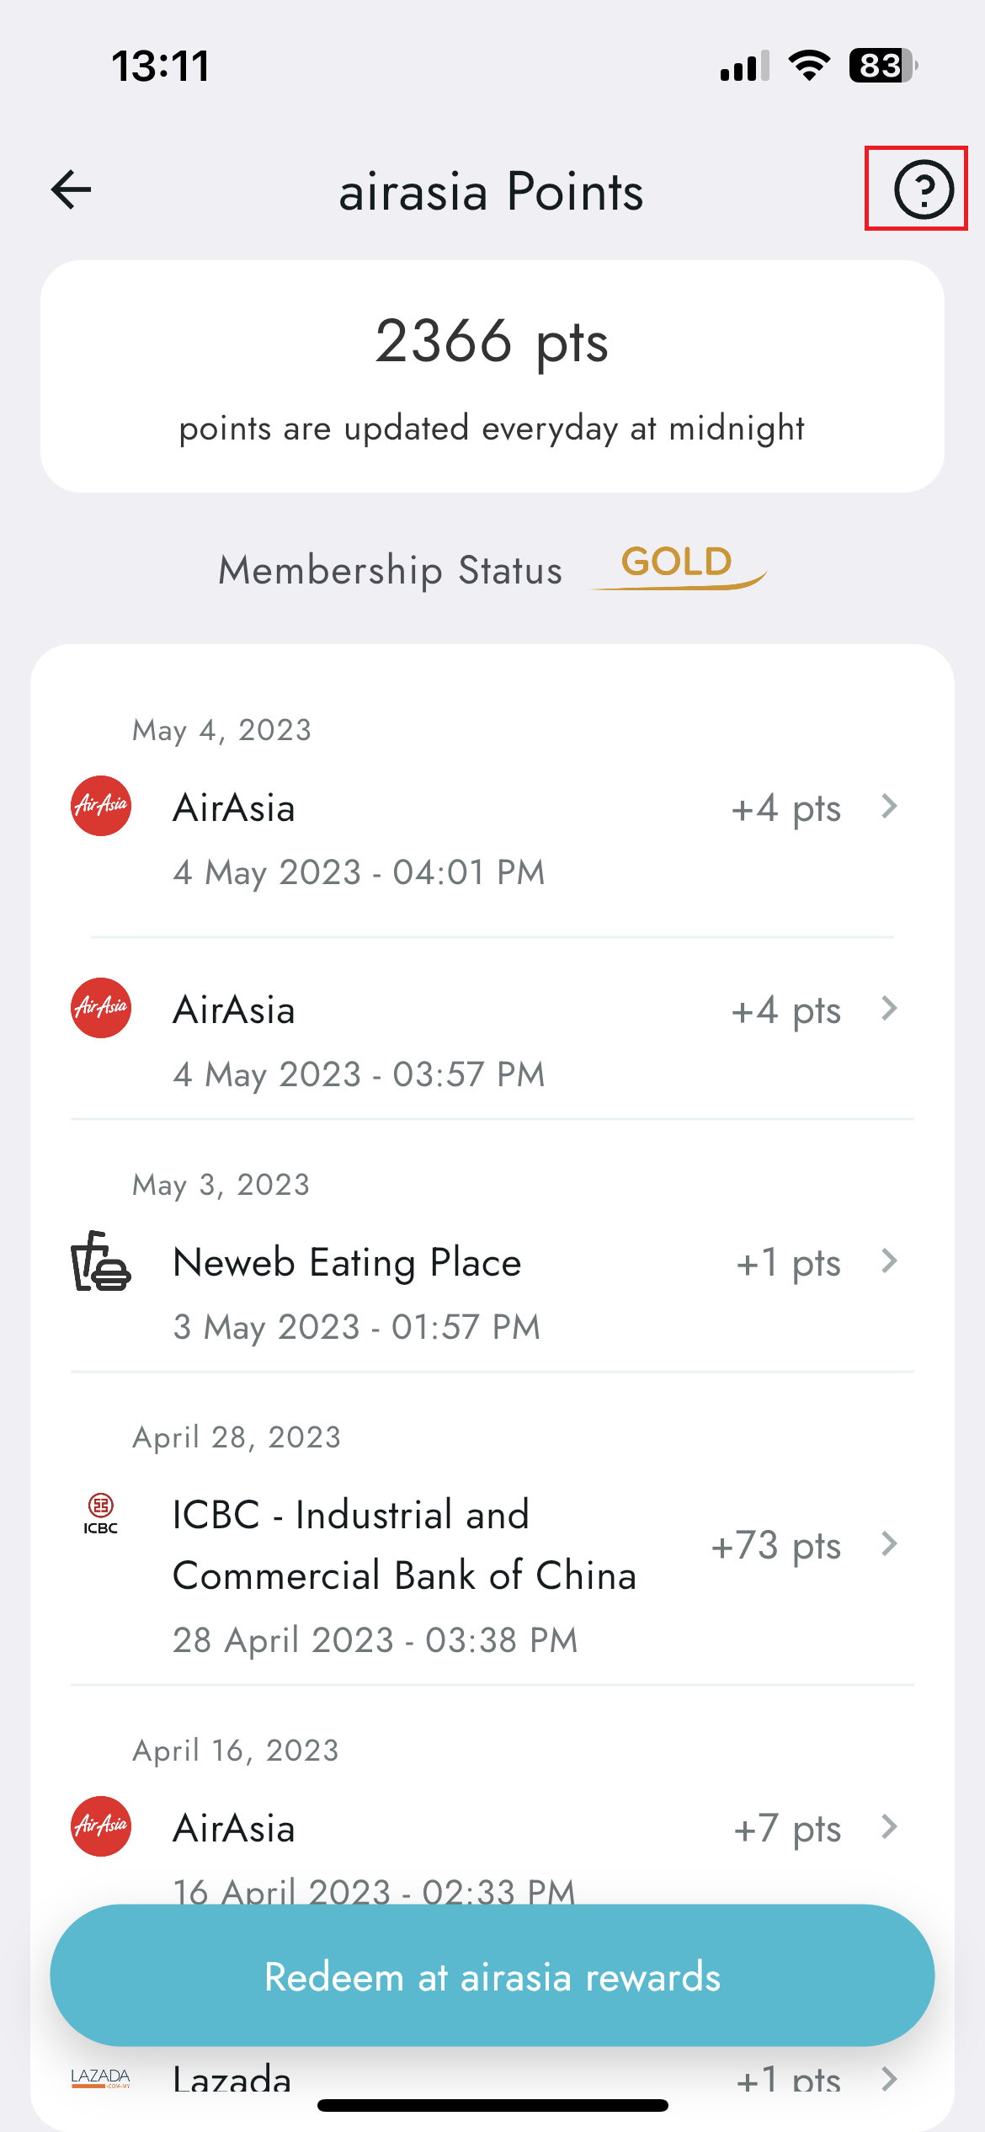Open the help question mark icon

924,189
